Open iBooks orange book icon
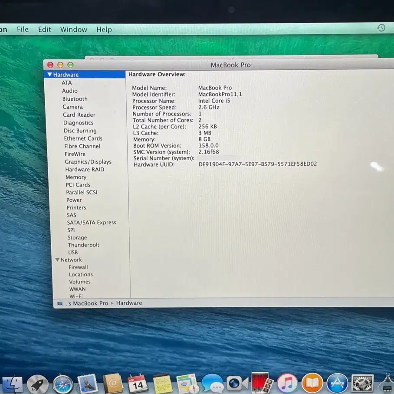This screenshot has width=394, height=394. point(312,384)
